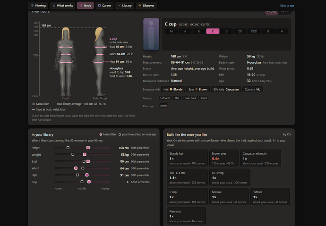Viewport: 326px width, 226px height.
Task: Click the pink marker on Weight slider
Action: click(x=85, y=154)
